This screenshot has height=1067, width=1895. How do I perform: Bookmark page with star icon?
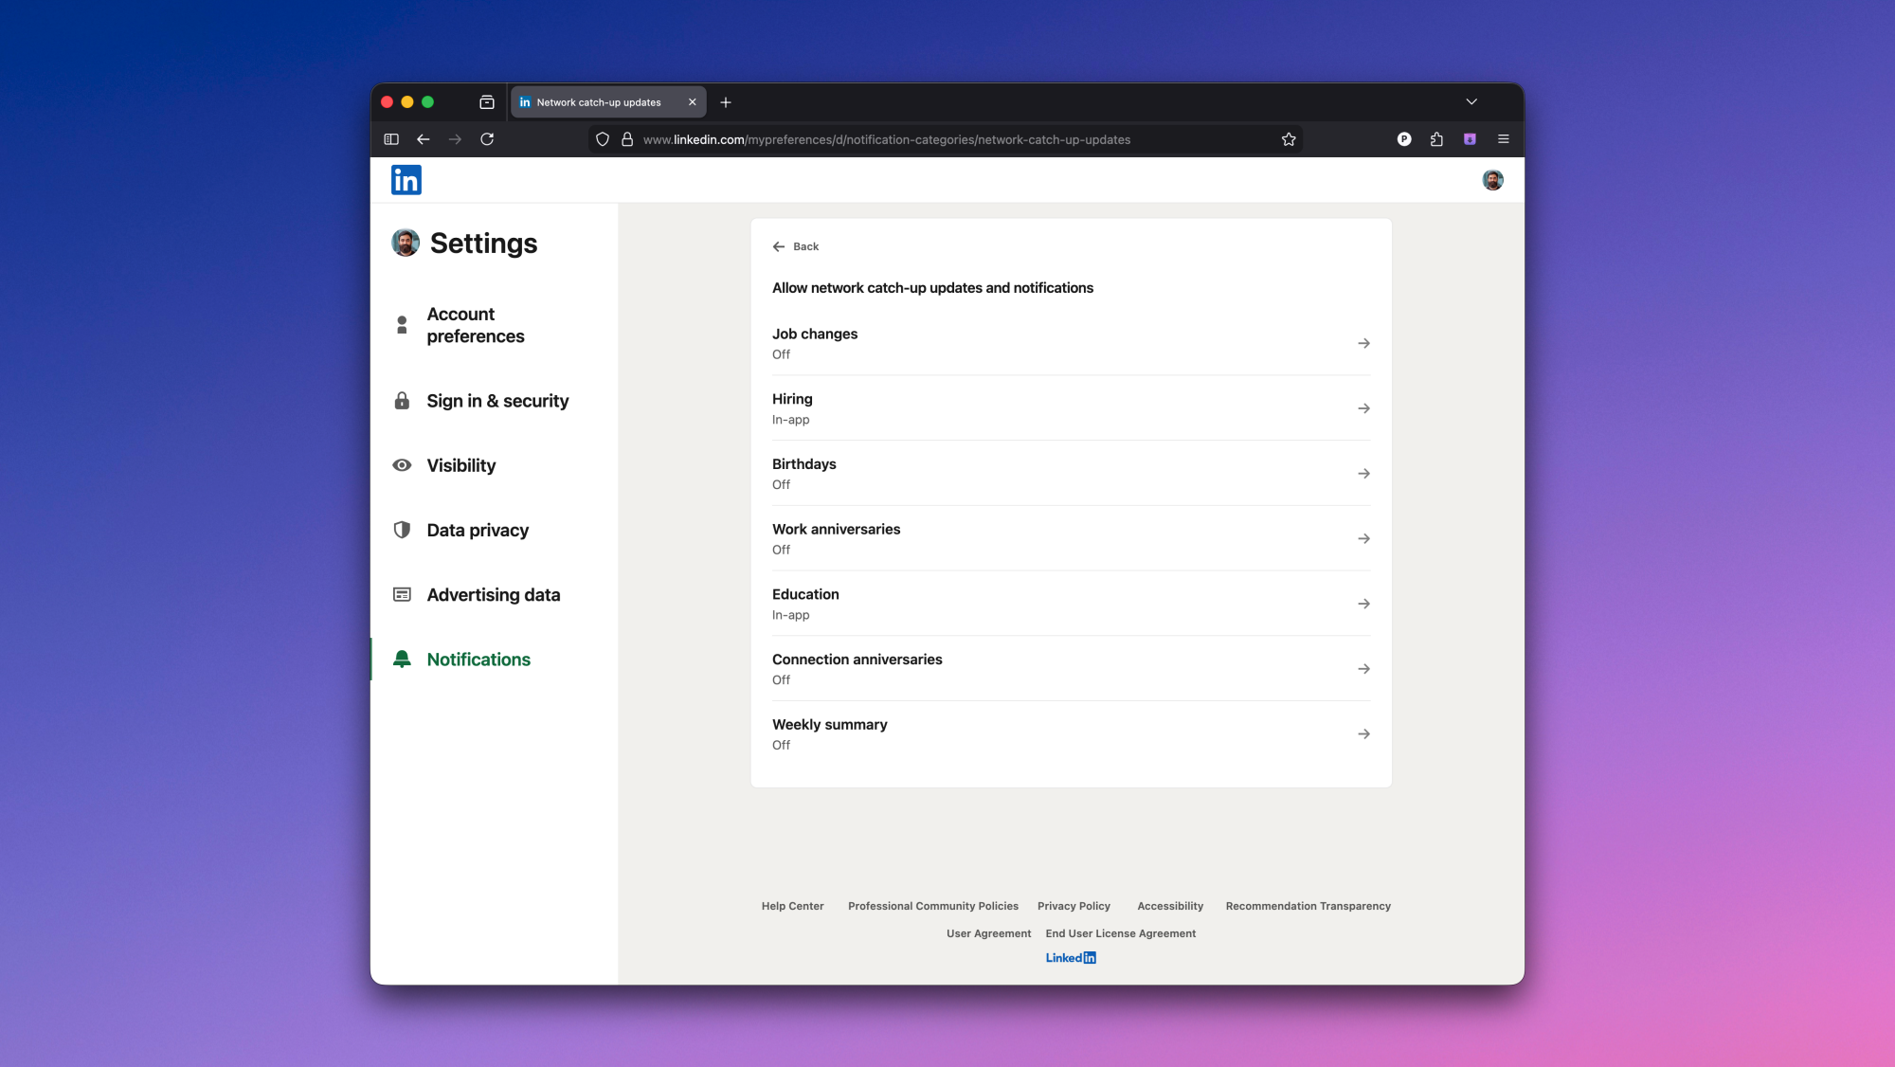click(x=1289, y=139)
